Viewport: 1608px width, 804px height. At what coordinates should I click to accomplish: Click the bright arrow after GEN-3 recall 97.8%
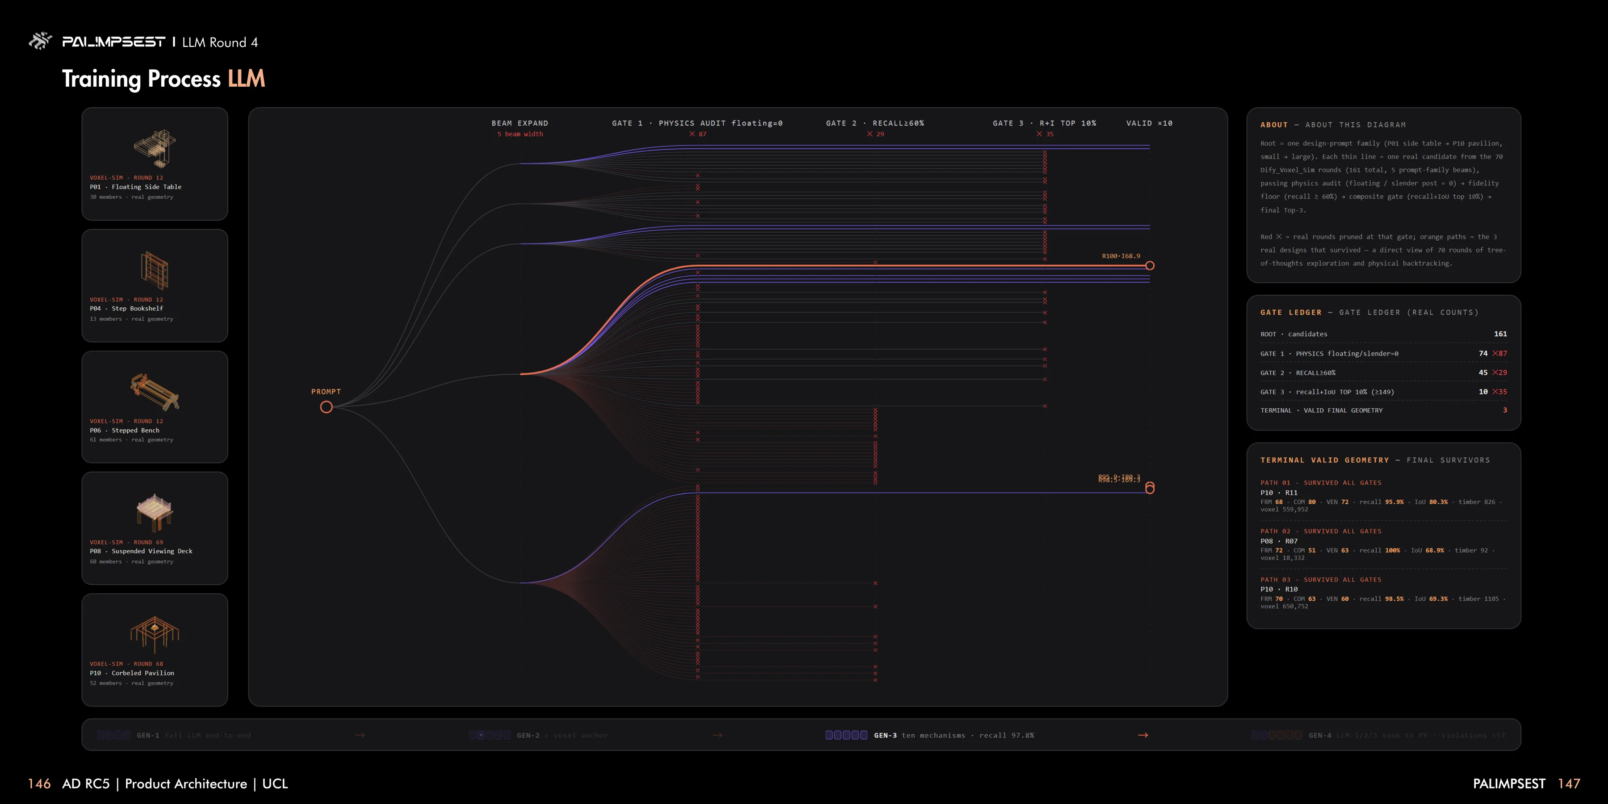(1143, 735)
